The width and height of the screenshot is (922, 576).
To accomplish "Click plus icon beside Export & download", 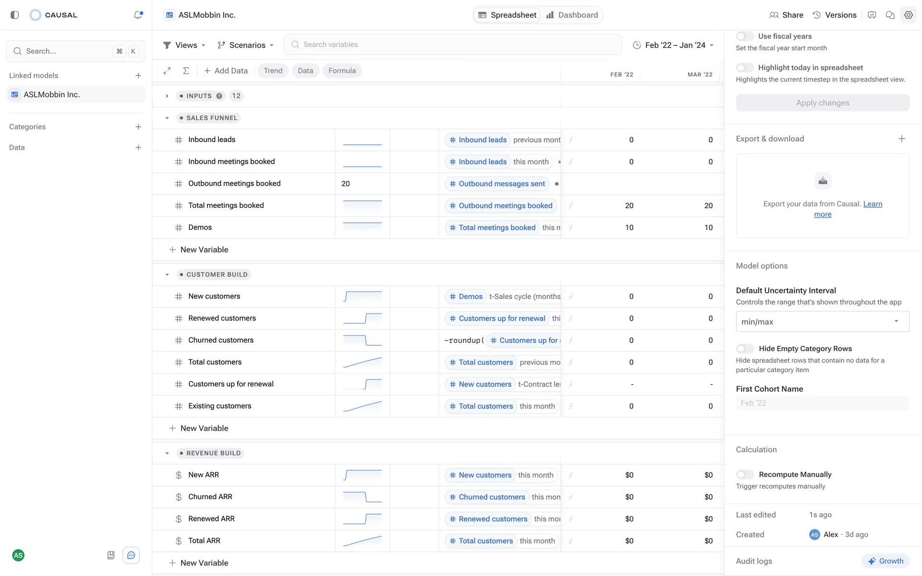I will [x=901, y=139].
